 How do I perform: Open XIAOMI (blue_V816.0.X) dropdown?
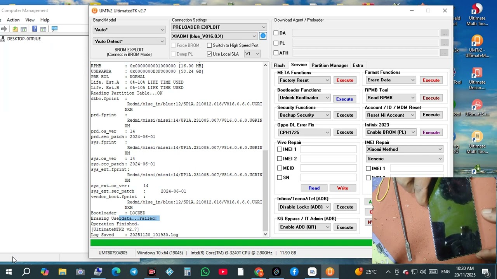tap(214, 36)
